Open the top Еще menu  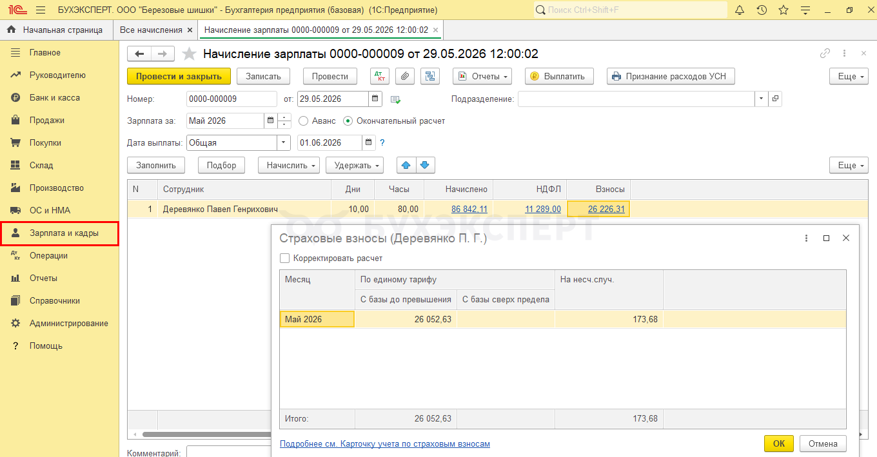pyautogui.click(x=849, y=76)
